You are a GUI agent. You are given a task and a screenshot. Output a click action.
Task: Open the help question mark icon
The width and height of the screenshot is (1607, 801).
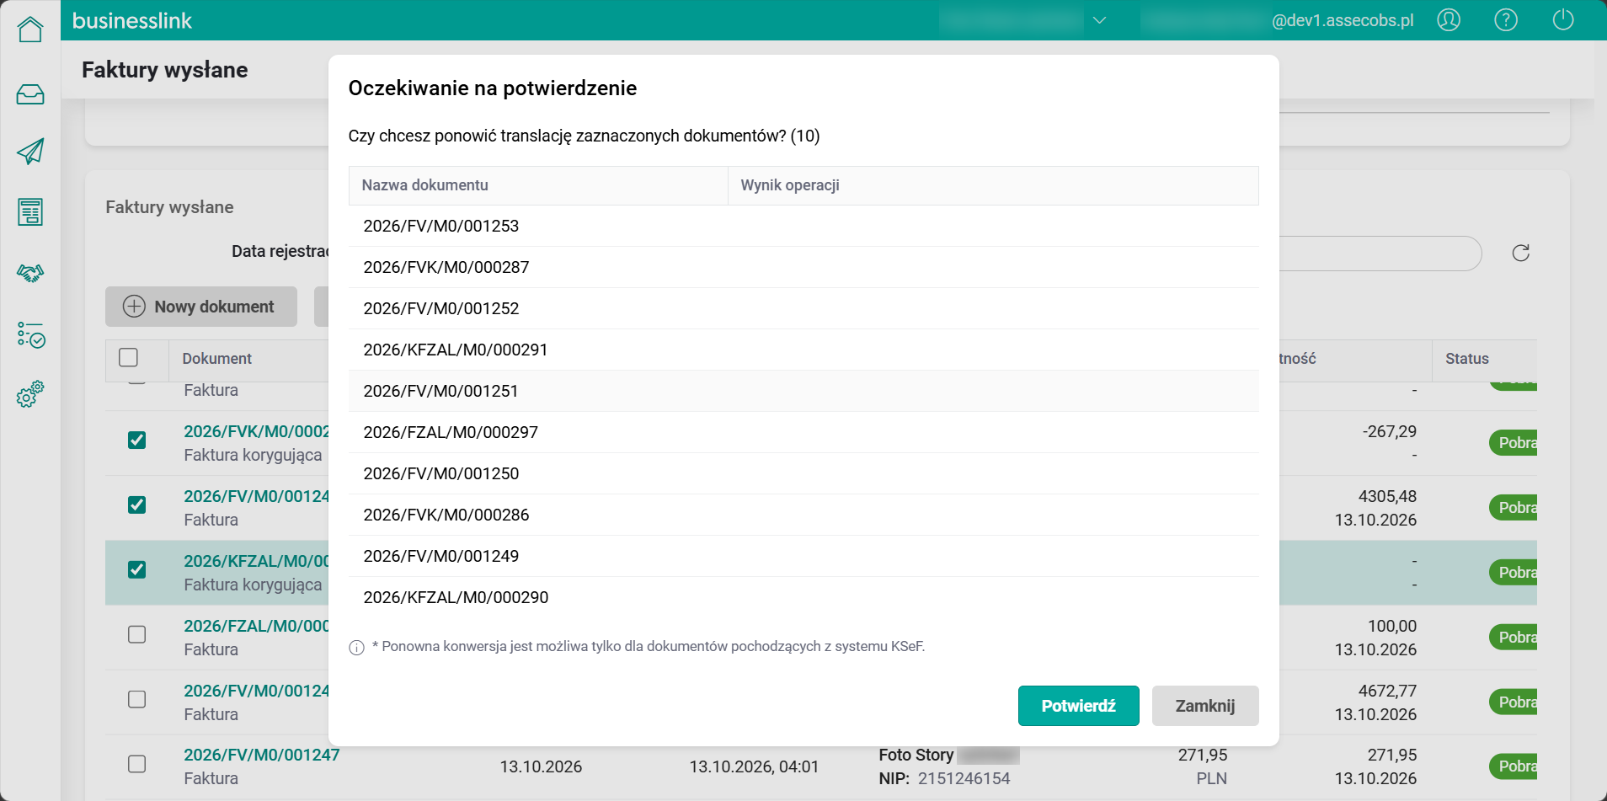coord(1506,20)
